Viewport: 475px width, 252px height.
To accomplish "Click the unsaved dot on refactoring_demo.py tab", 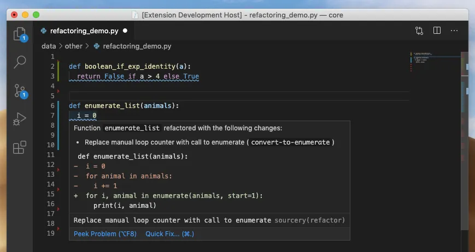I will point(125,31).
